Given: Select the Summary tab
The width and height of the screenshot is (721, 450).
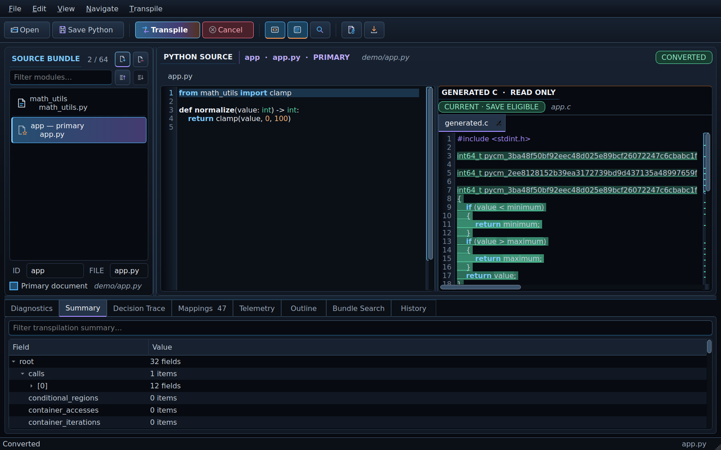Looking at the screenshot, I should (83, 308).
